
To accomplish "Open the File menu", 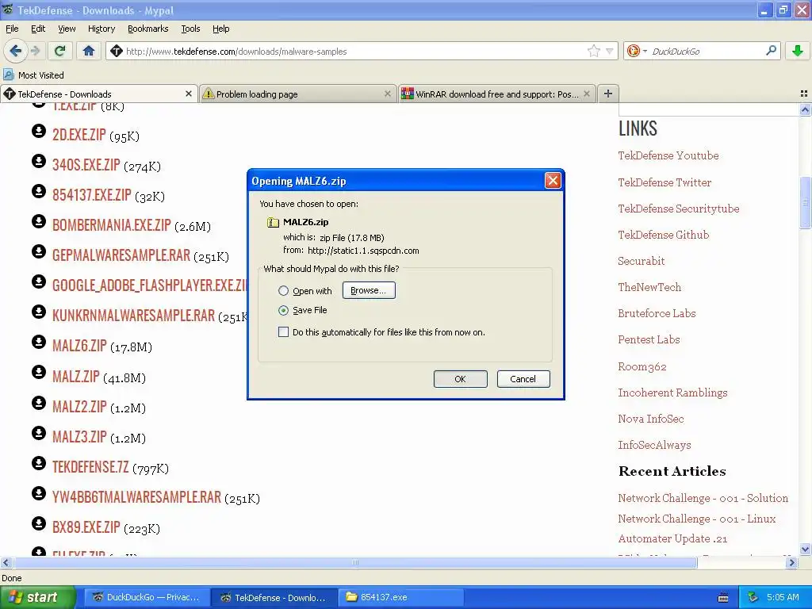I will pyautogui.click(x=12, y=29).
